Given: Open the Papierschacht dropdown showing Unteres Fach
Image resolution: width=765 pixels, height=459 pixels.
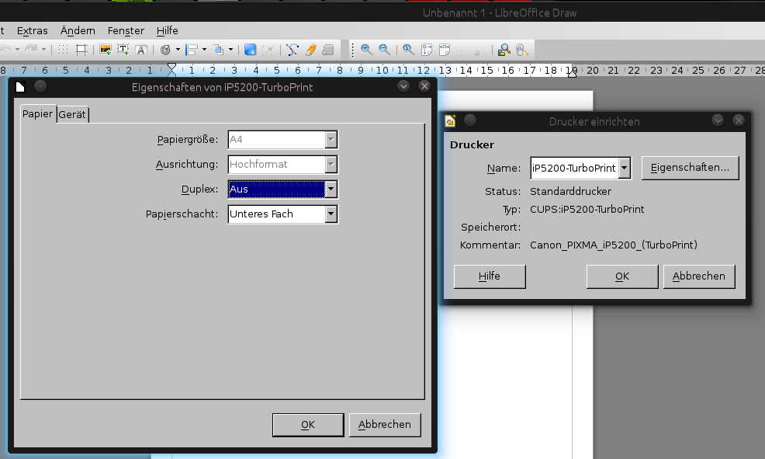Looking at the screenshot, I should tap(332, 214).
